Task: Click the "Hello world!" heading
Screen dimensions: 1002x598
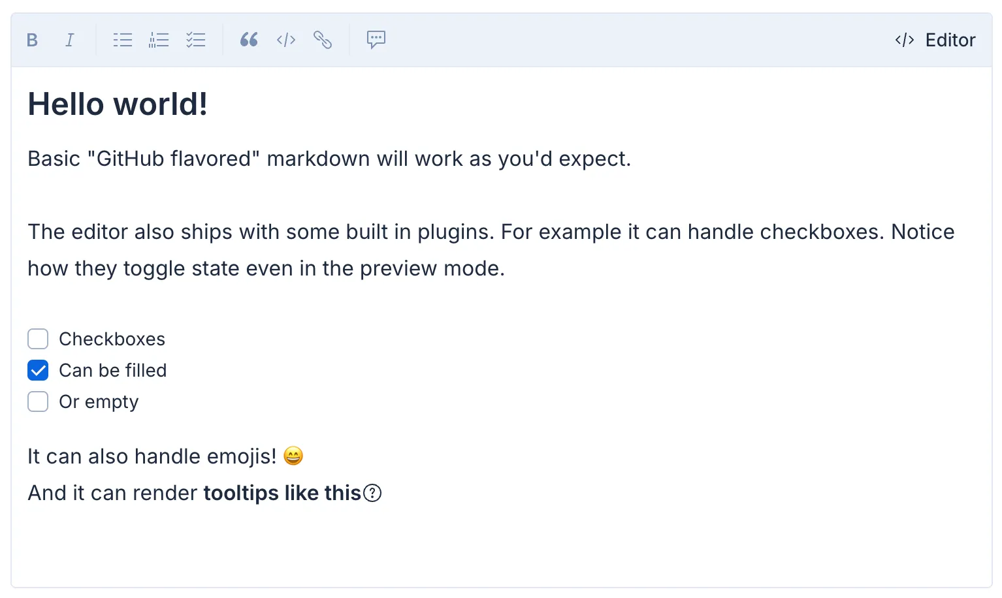Action: click(x=118, y=104)
